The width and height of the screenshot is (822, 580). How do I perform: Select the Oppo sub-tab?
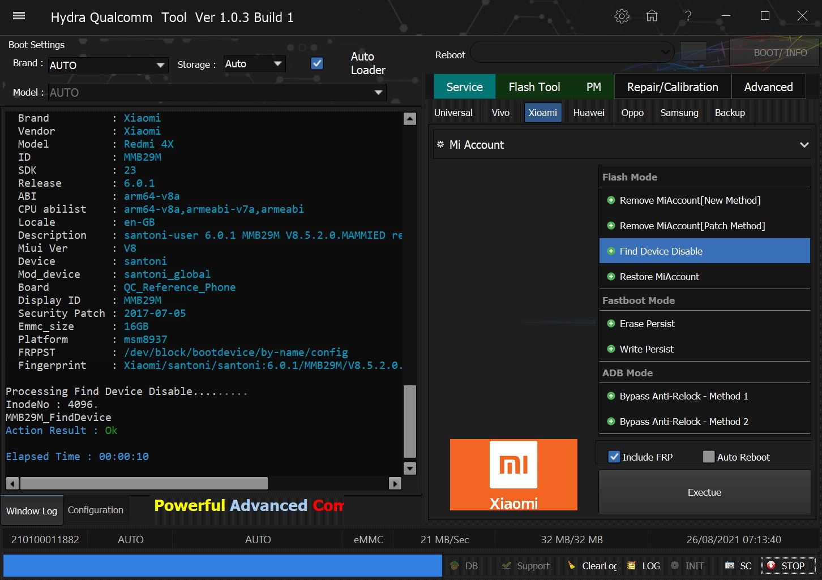(x=632, y=113)
